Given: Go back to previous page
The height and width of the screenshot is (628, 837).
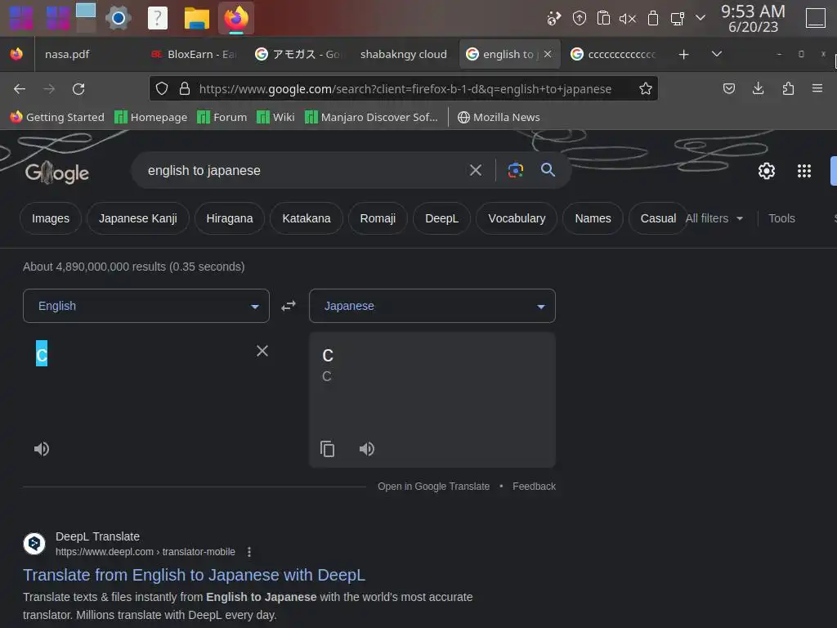Looking at the screenshot, I should [x=20, y=88].
